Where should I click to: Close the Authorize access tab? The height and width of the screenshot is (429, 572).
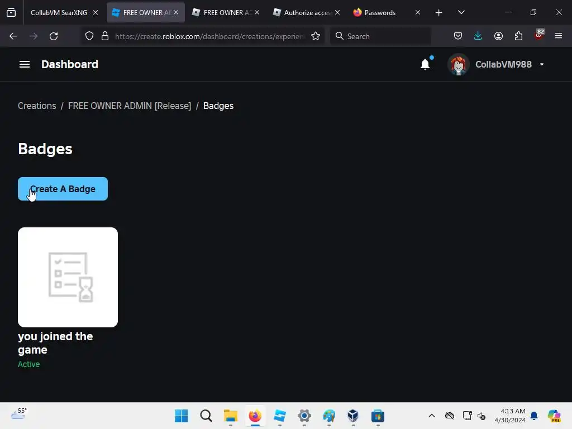[x=337, y=13]
